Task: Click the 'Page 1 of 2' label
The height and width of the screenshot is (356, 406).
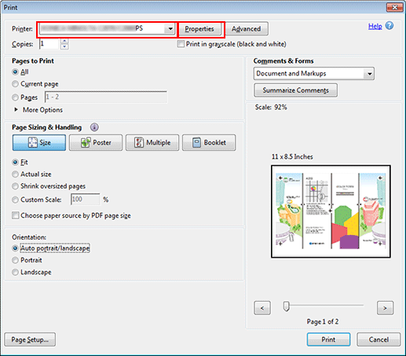Action: [x=323, y=321]
